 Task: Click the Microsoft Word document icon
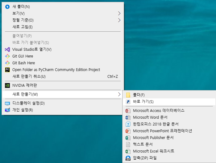[128, 117]
